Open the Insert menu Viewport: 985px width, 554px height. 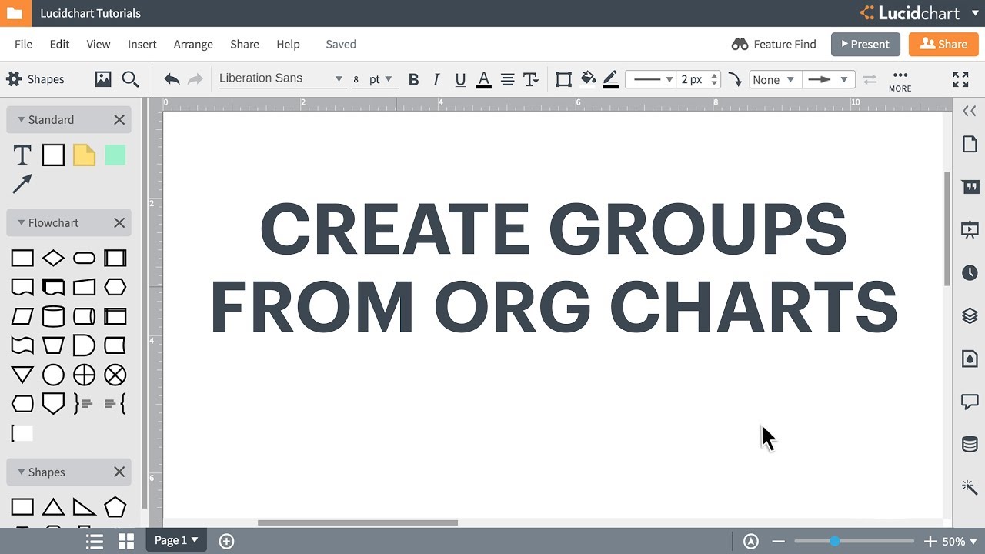tap(142, 44)
